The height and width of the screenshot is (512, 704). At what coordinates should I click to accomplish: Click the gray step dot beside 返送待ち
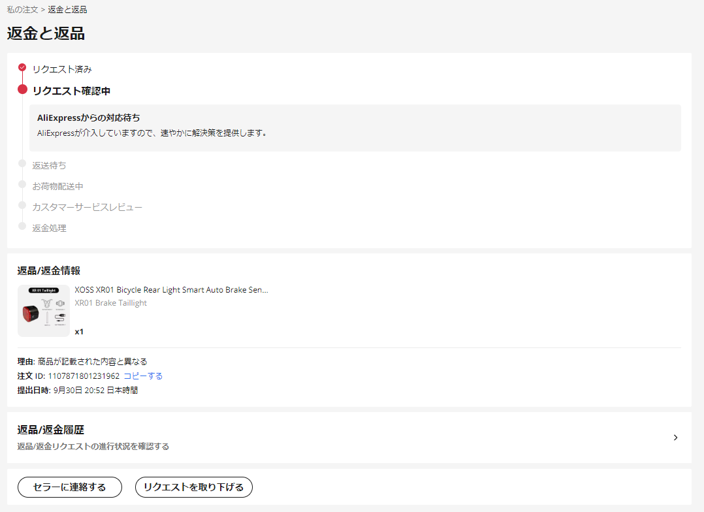tap(22, 163)
